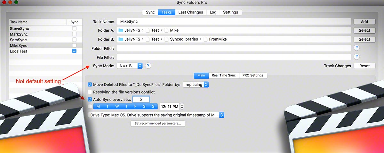Click JellyNFS folder icon in Folder A path
The image size is (384, 153).
(121, 30)
